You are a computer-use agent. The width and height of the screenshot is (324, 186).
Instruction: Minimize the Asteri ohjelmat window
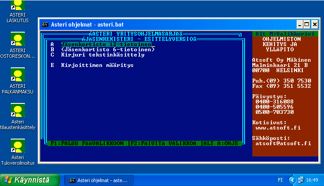tap(300, 25)
